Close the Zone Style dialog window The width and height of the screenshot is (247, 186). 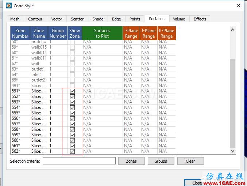pos(239,5)
